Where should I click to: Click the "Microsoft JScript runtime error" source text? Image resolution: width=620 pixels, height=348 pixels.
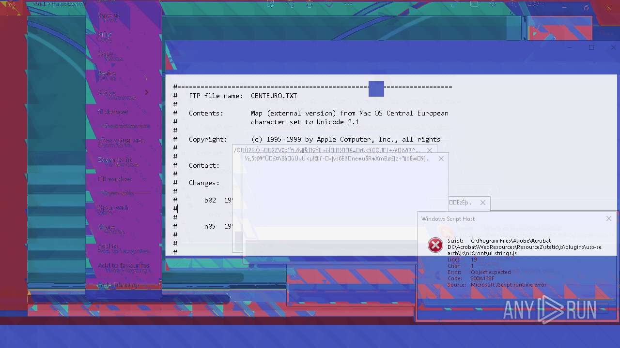(509, 285)
